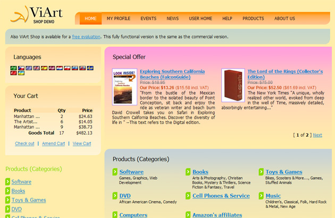This screenshot has width=335, height=218.
Task: Go to Next special offer page
Action: (x=317, y=135)
